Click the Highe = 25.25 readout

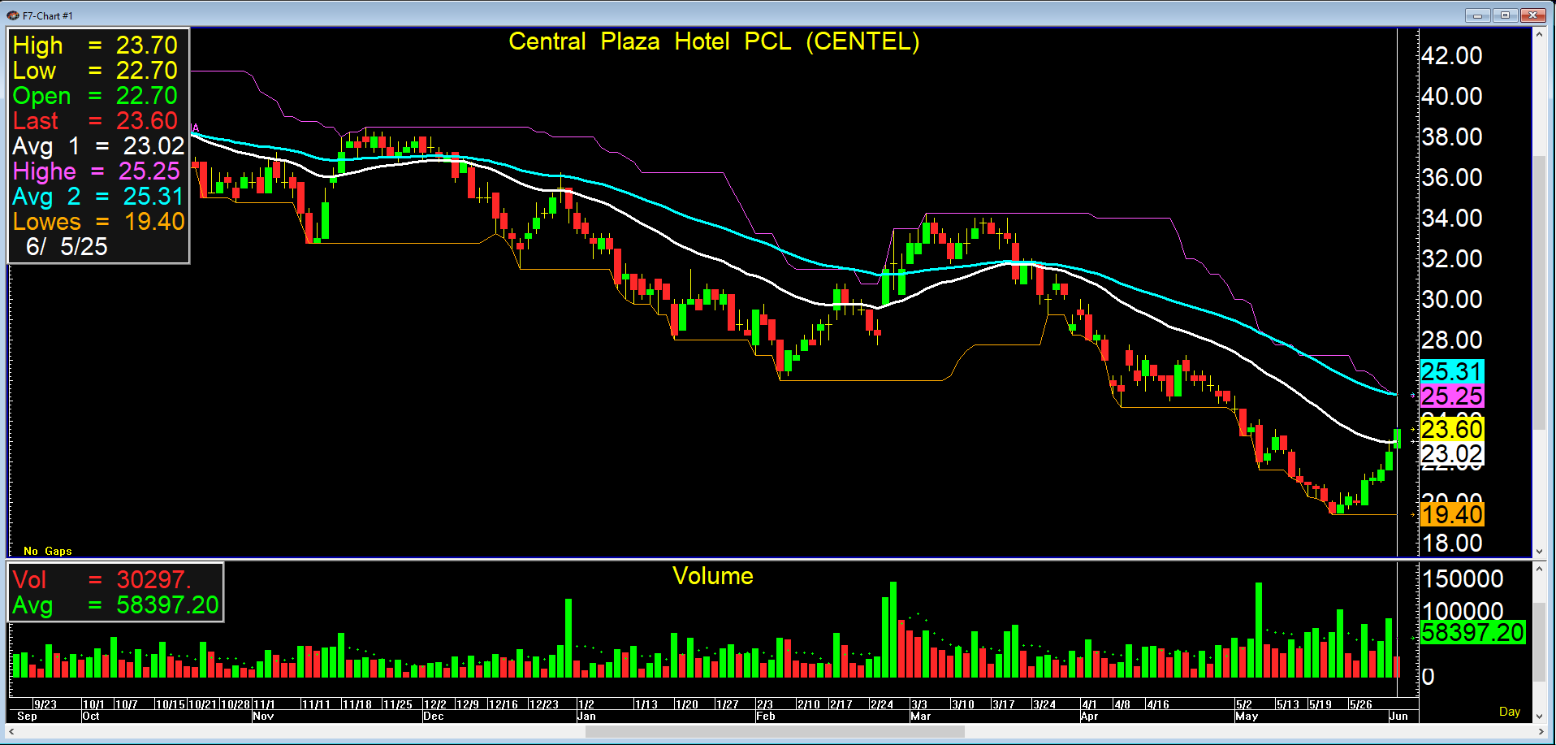tap(96, 171)
